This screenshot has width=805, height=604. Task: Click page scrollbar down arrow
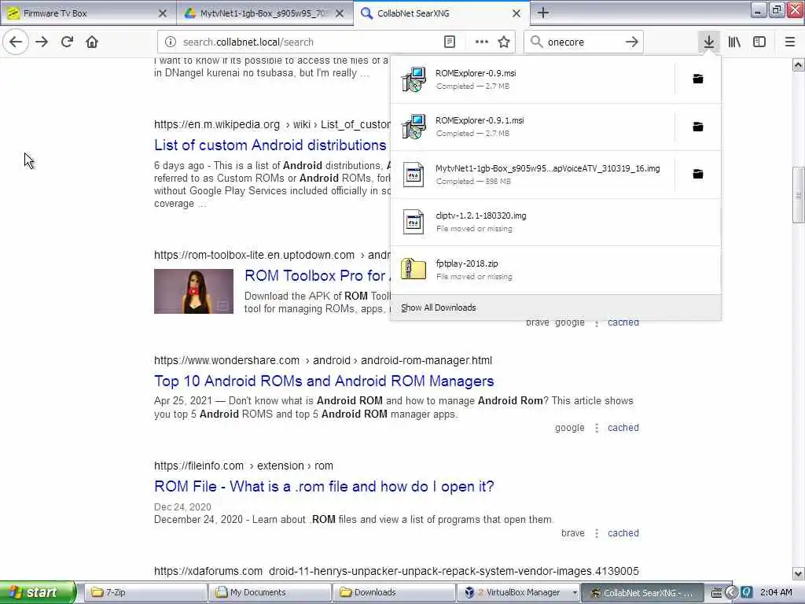[799, 573]
